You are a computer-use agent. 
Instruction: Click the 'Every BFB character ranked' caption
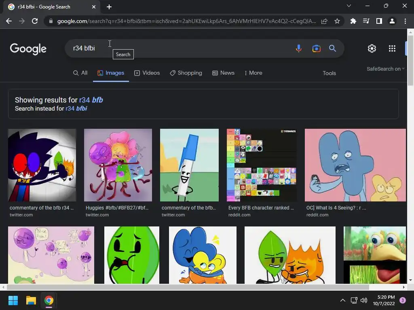click(x=261, y=208)
